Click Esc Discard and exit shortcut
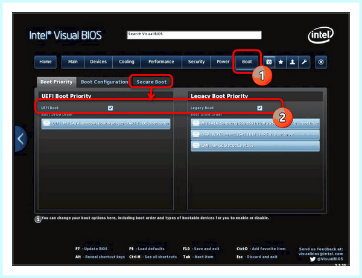This screenshot has height=278, width=362. [257, 257]
